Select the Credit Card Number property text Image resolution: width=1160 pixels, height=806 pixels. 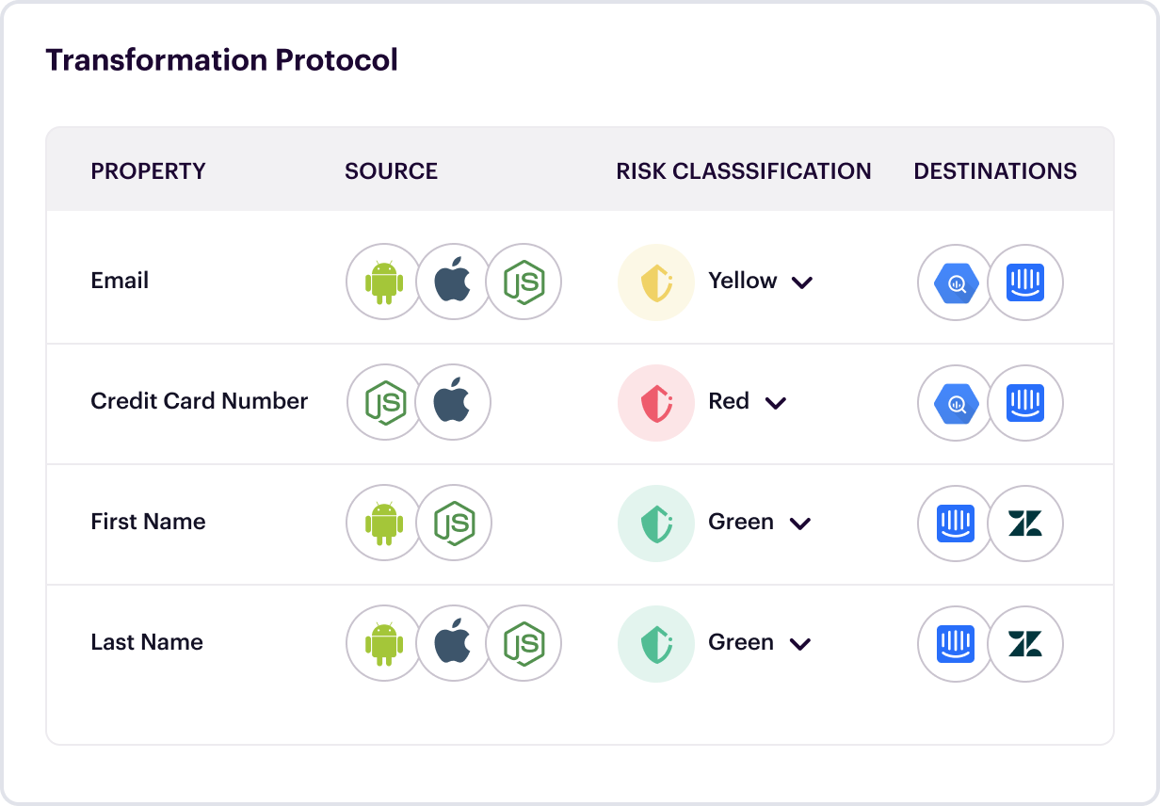click(199, 400)
